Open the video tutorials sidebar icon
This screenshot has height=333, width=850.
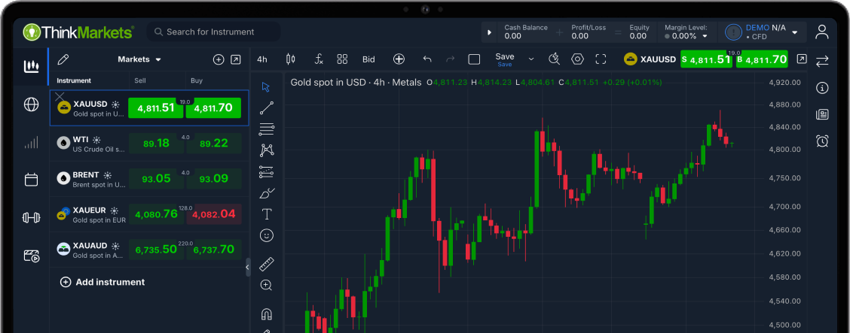[32, 256]
